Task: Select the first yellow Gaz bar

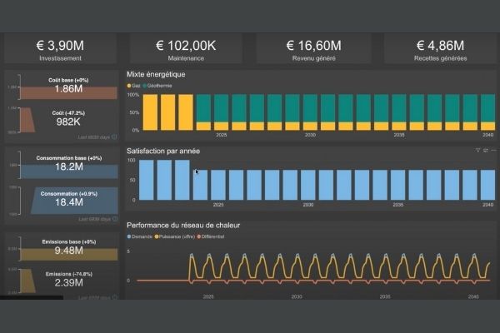Action: (x=149, y=112)
